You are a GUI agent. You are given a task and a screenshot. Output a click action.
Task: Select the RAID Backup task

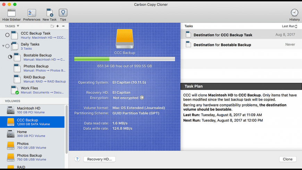pyautogui.click(x=34, y=79)
